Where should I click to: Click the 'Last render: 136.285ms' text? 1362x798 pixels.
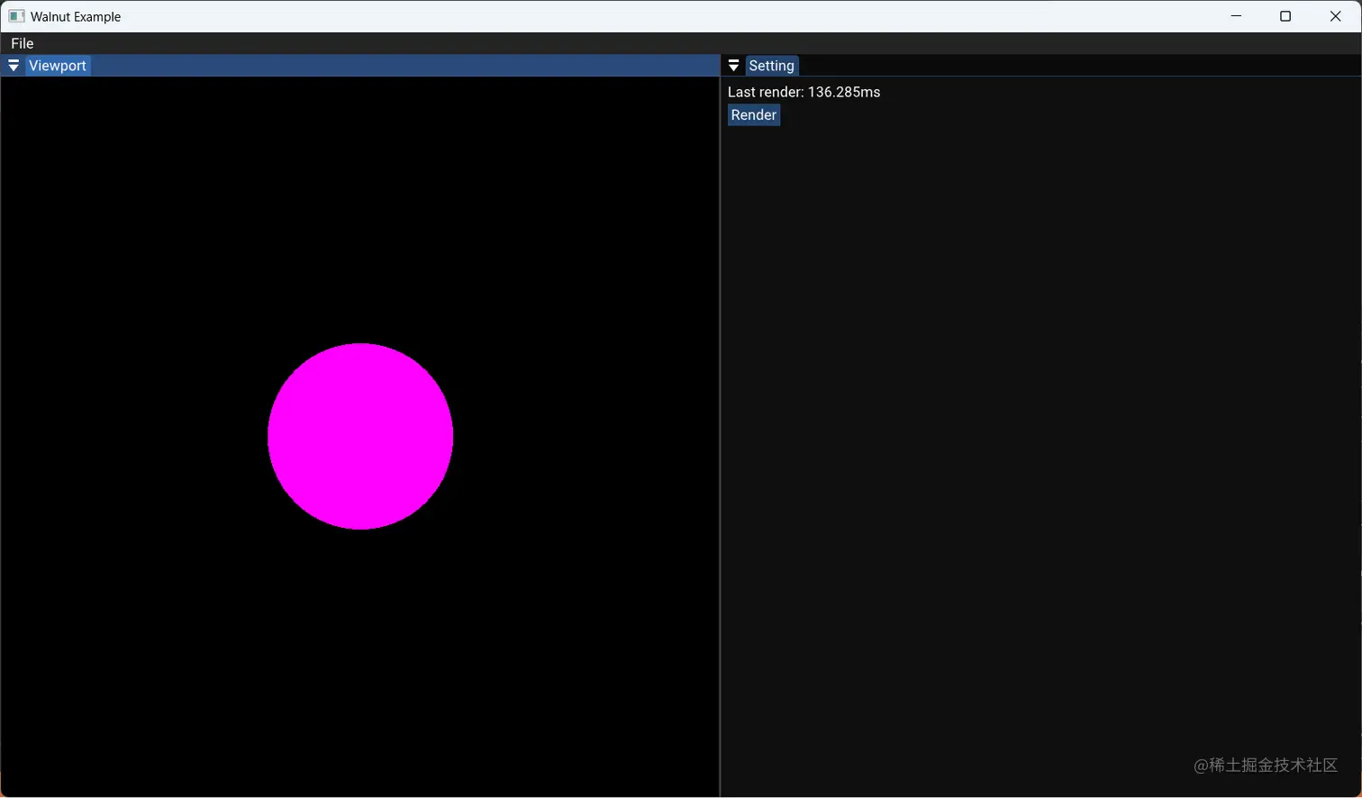pyautogui.click(x=804, y=92)
